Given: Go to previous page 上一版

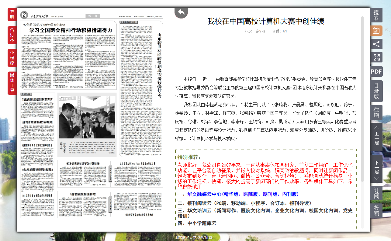Looking at the screenshot, I should pyautogui.click(x=376, y=136).
